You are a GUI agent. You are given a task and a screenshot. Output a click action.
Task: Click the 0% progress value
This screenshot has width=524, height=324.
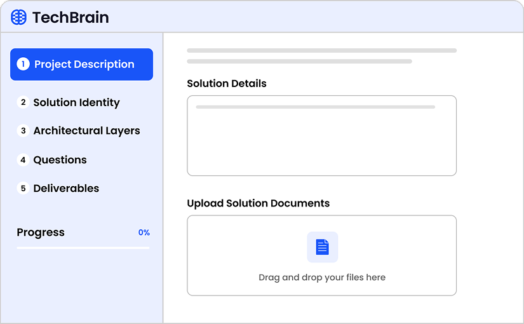144,233
